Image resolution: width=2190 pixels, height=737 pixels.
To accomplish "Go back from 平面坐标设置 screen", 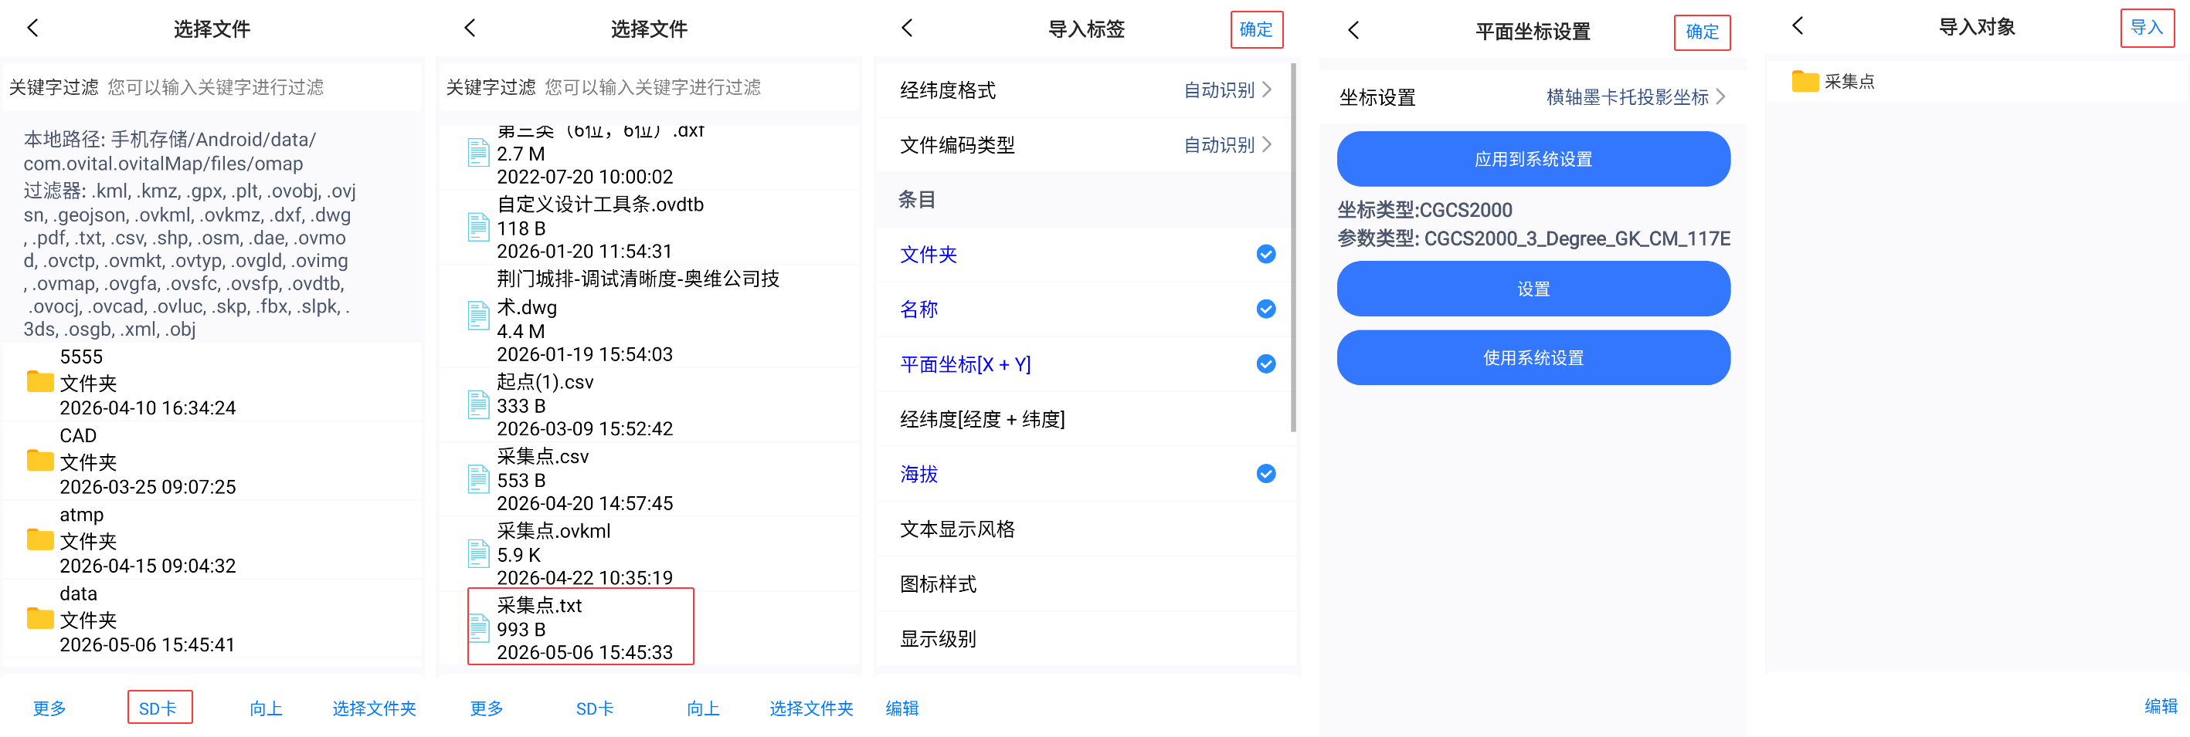I will click(x=1353, y=31).
